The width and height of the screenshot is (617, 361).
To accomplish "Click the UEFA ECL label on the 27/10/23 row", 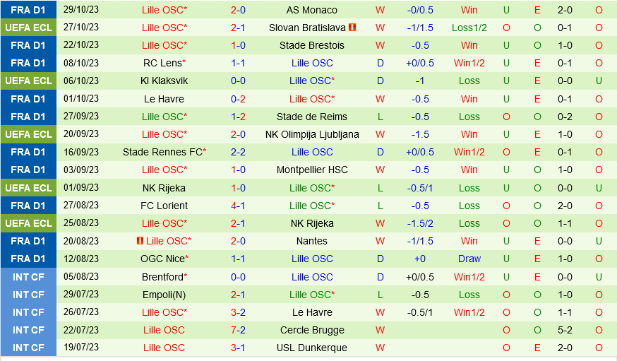I will click(28, 28).
